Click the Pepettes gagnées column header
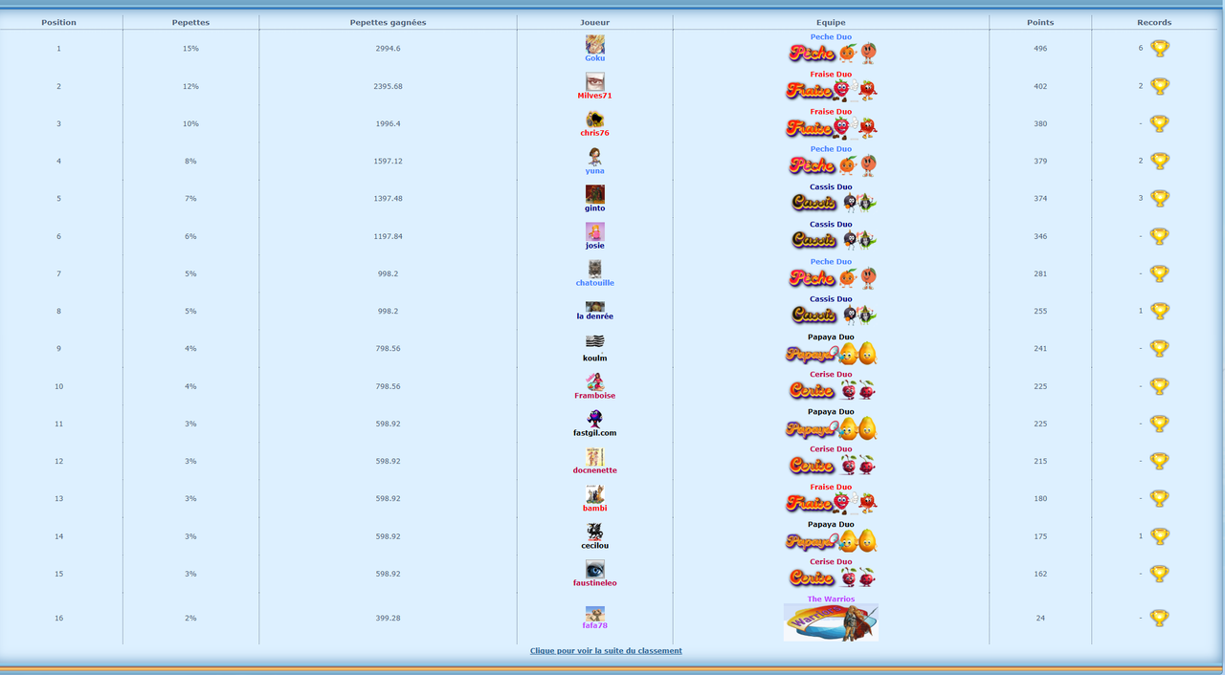The width and height of the screenshot is (1225, 675). coord(388,22)
